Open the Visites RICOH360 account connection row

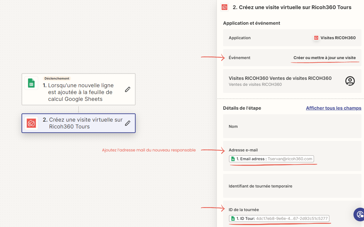point(292,81)
